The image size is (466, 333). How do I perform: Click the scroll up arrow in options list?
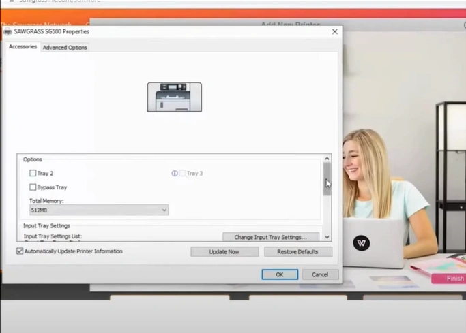point(327,159)
